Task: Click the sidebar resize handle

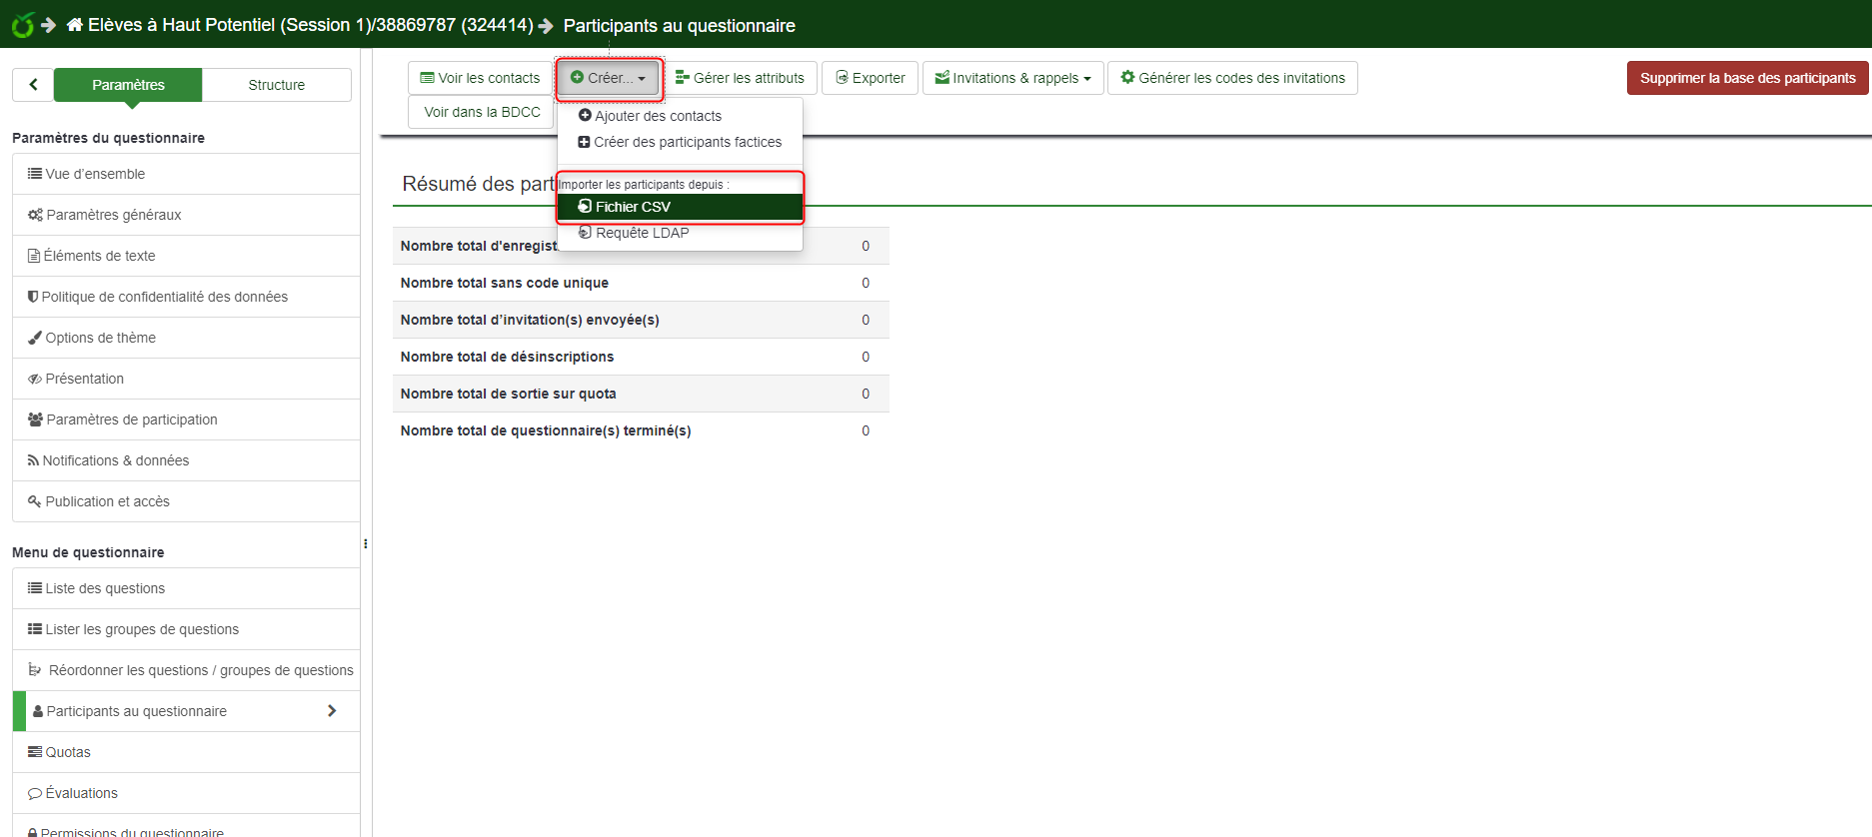Action: [x=366, y=544]
